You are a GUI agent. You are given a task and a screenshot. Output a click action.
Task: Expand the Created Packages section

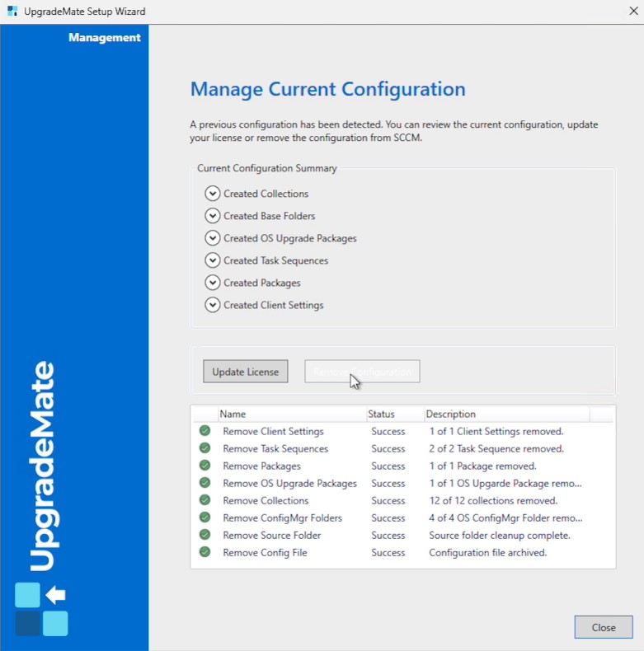pyautogui.click(x=212, y=283)
